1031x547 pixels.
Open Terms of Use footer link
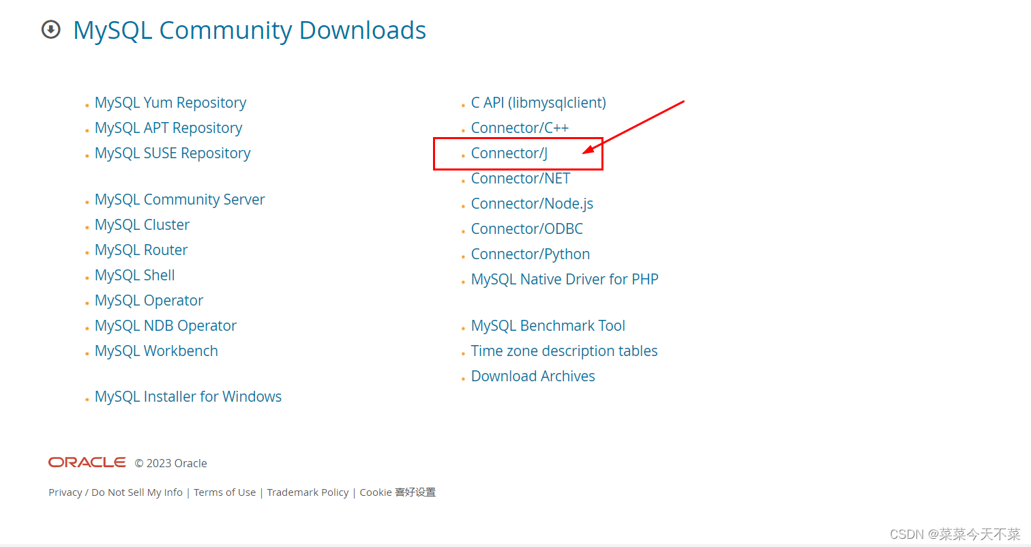click(x=225, y=492)
